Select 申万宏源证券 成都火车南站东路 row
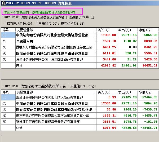The width and height of the screenshot is (159, 142). click(52, 116)
